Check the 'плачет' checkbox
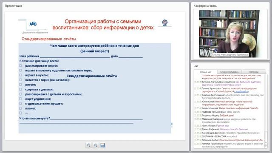The image size is (272, 153). (20, 108)
